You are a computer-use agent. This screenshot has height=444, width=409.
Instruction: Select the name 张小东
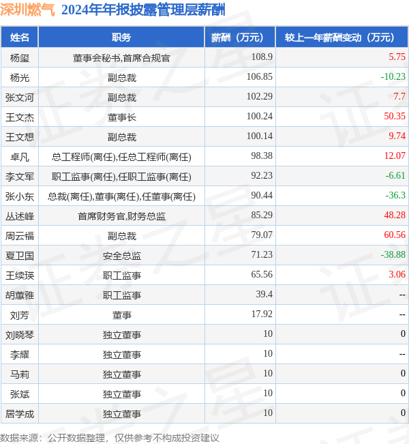20,196
